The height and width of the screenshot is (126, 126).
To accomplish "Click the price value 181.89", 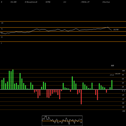I will 118,74.
